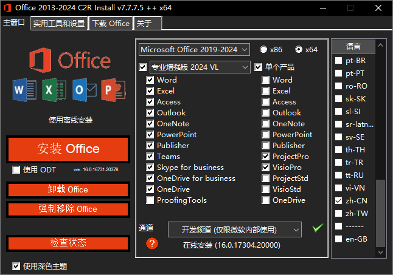Toggle the suite checkbox beside edition dropdown
The width and height of the screenshot is (393, 275).
click(143, 67)
